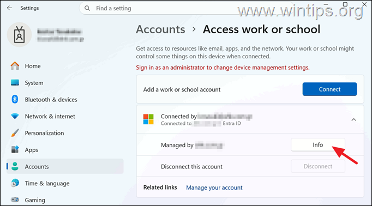Go back with the Settings back arrow
The height and width of the screenshot is (206, 372).
tap(9, 8)
